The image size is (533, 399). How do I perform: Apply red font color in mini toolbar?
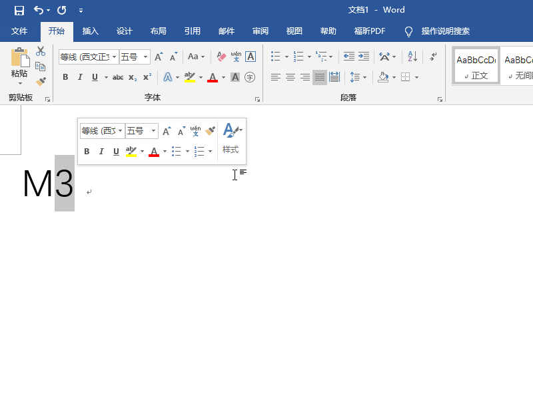(154, 152)
